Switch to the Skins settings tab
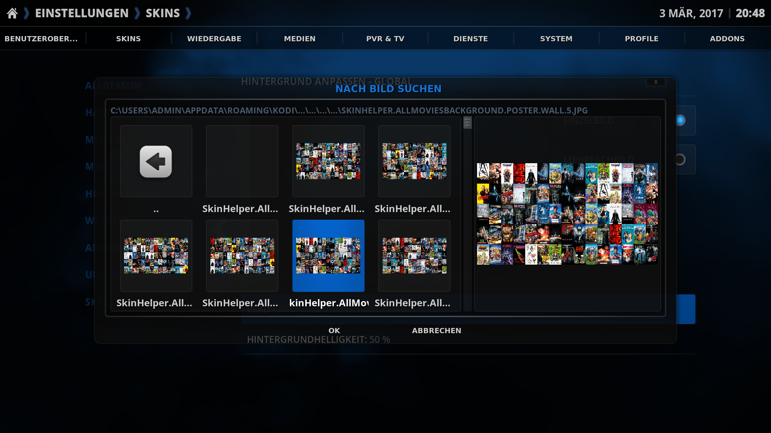Image resolution: width=771 pixels, height=433 pixels. coord(128,39)
